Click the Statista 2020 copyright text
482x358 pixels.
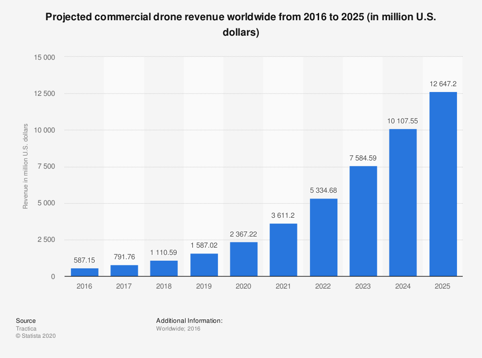click(x=36, y=336)
